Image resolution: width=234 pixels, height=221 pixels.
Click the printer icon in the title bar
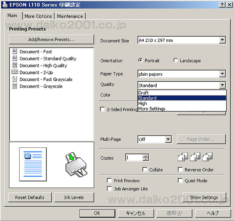(x=5, y=4)
